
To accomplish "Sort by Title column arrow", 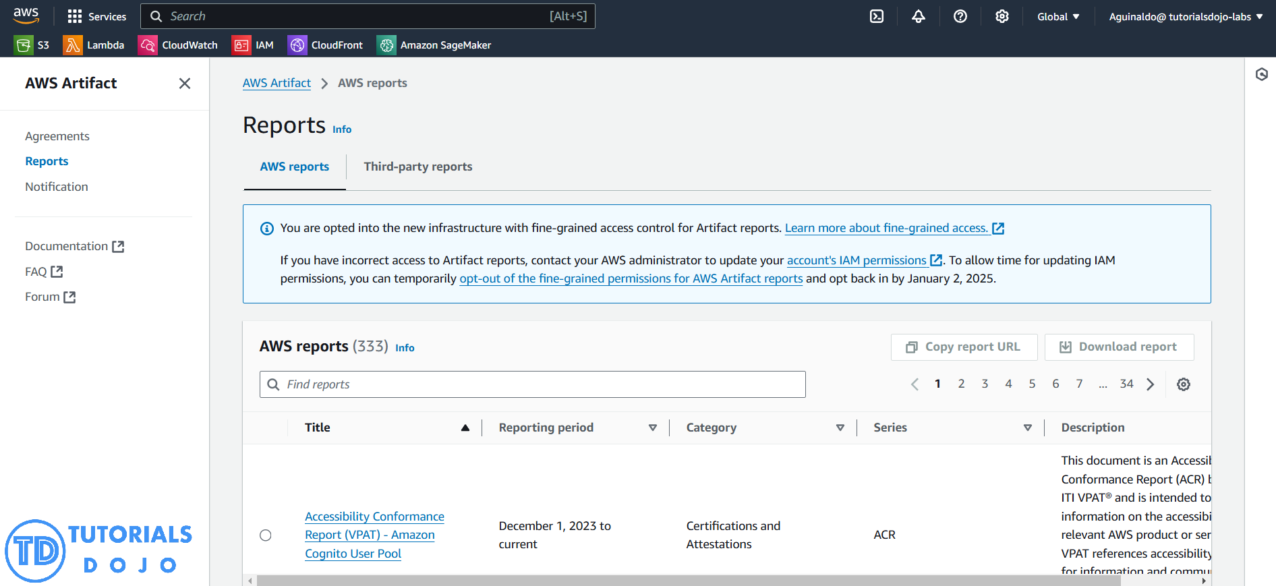I will 465,428.
